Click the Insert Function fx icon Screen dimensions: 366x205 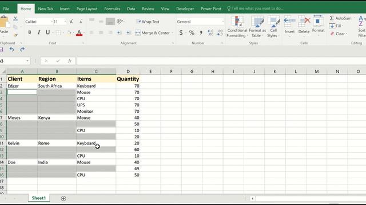[70, 61]
